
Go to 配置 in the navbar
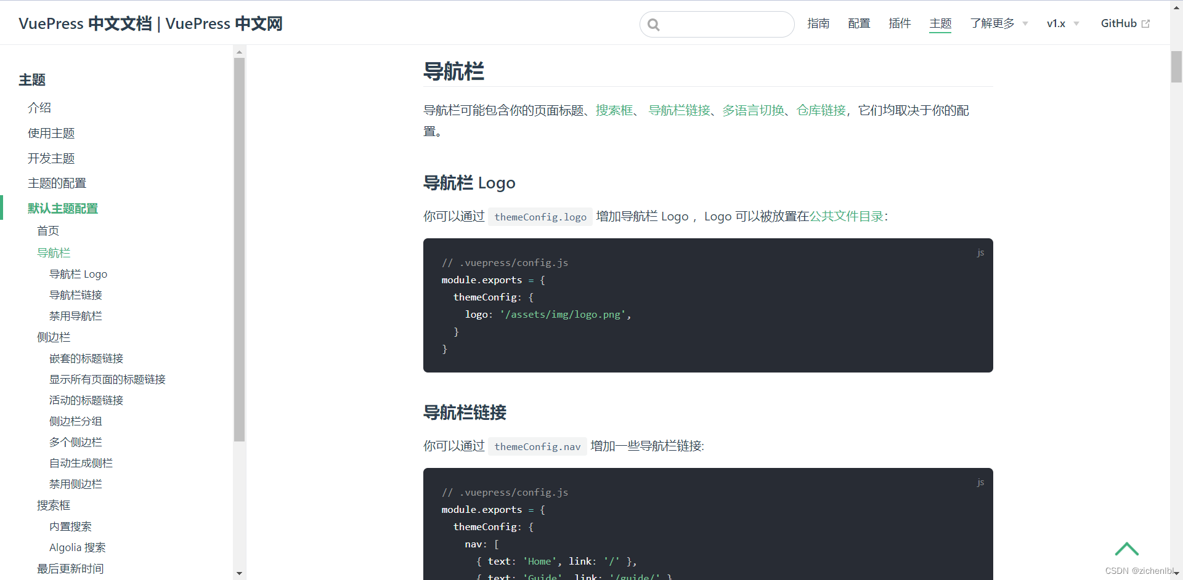(859, 23)
